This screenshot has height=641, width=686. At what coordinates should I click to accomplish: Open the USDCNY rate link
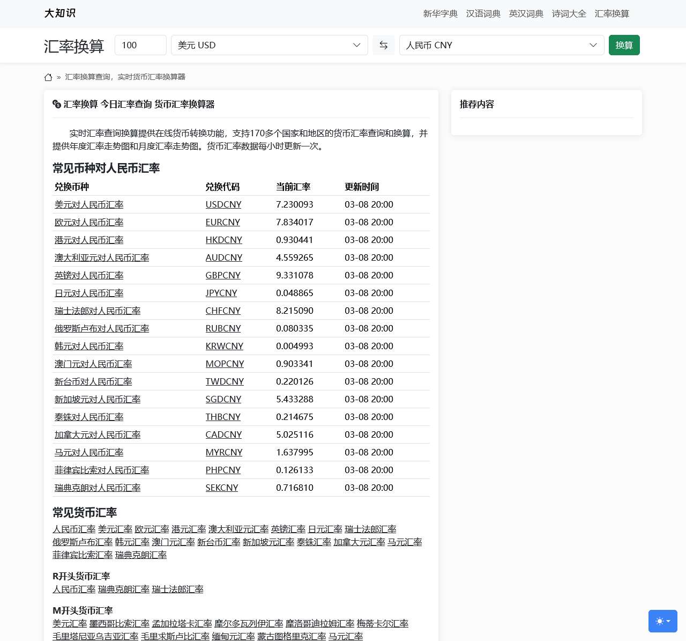pyautogui.click(x=223, y=204)
